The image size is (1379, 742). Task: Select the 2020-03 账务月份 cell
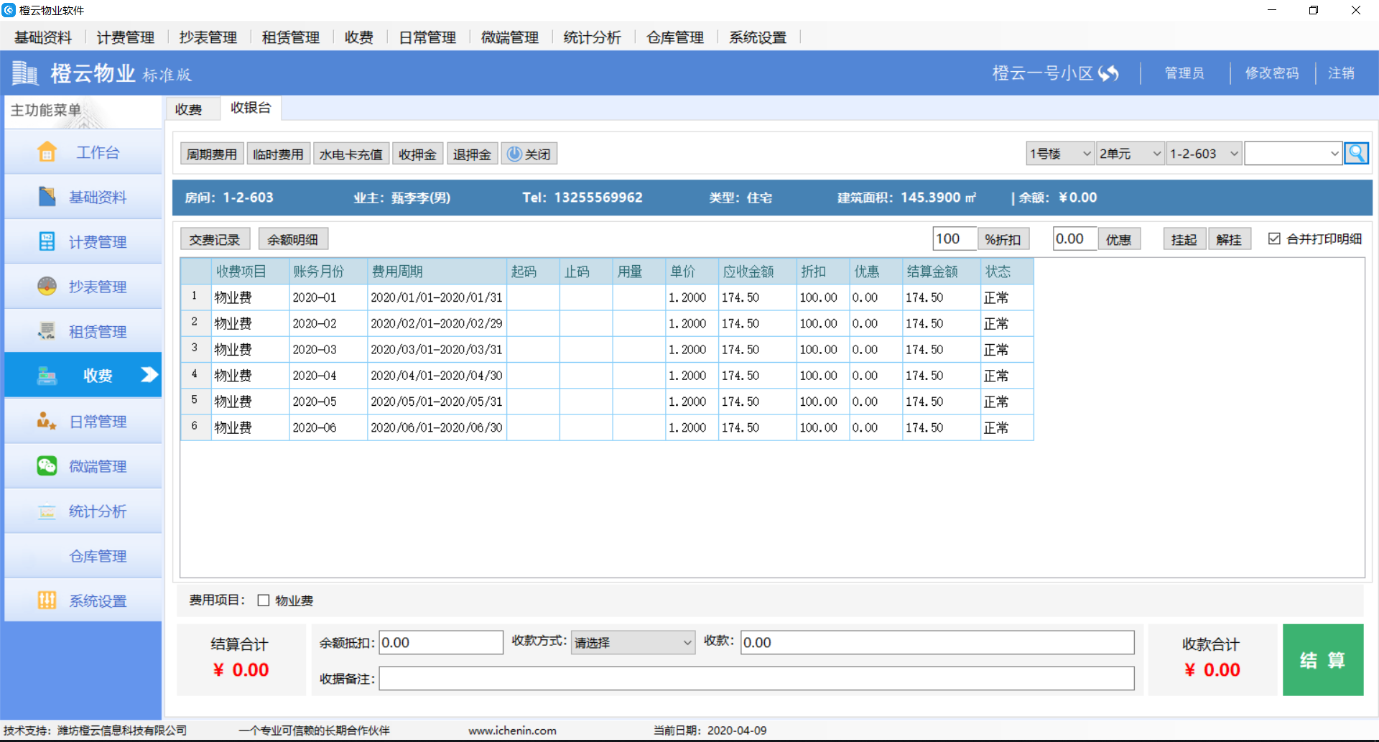(x=328, y=349)
